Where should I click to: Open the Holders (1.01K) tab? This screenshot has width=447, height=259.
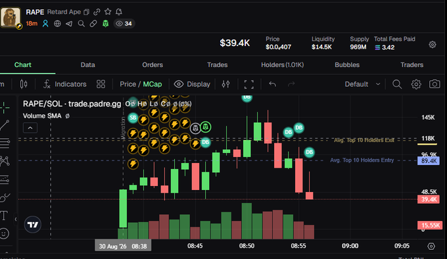pyautogui.click(x=282, y=65)
